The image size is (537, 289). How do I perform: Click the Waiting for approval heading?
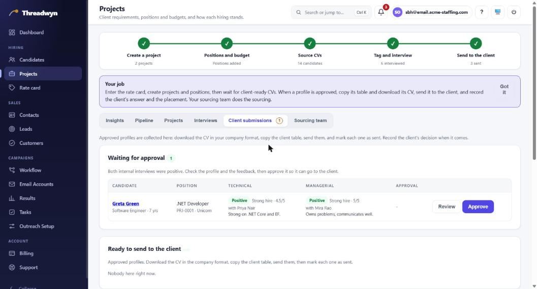click(x=136, y=158)
